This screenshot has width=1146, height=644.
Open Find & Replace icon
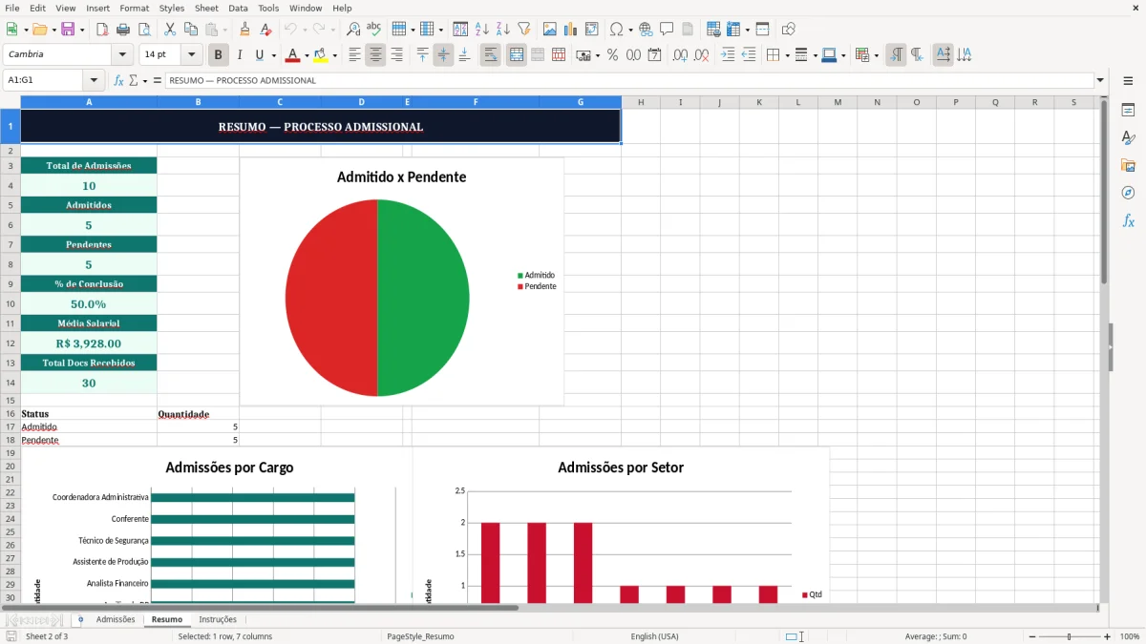[x=353, y=30]
